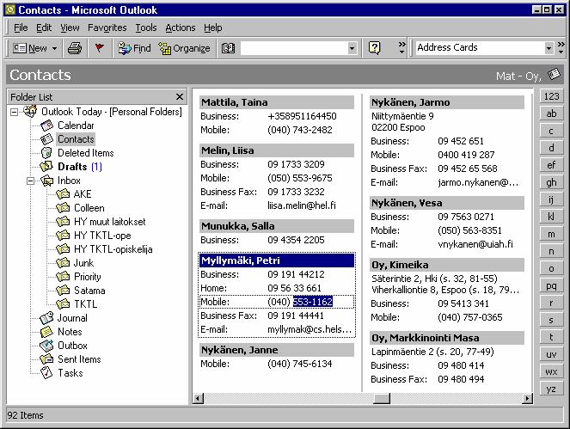
Task: Open the Actions menu
Action: click(181, 28)
